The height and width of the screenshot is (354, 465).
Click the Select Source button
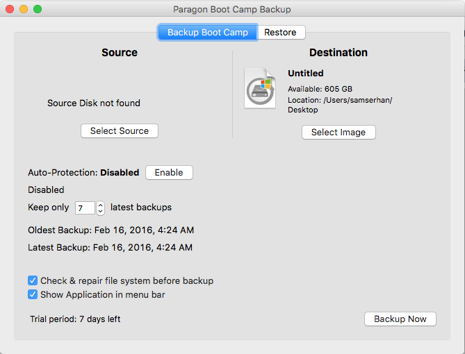pyautogui.click(x=120, y=131)
